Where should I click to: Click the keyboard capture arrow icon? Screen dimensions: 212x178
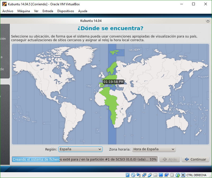tap(183, 175)
